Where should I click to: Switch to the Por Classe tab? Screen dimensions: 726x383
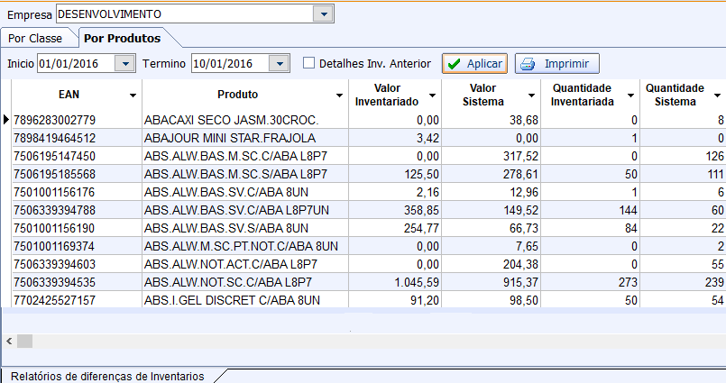pos(35,39)
